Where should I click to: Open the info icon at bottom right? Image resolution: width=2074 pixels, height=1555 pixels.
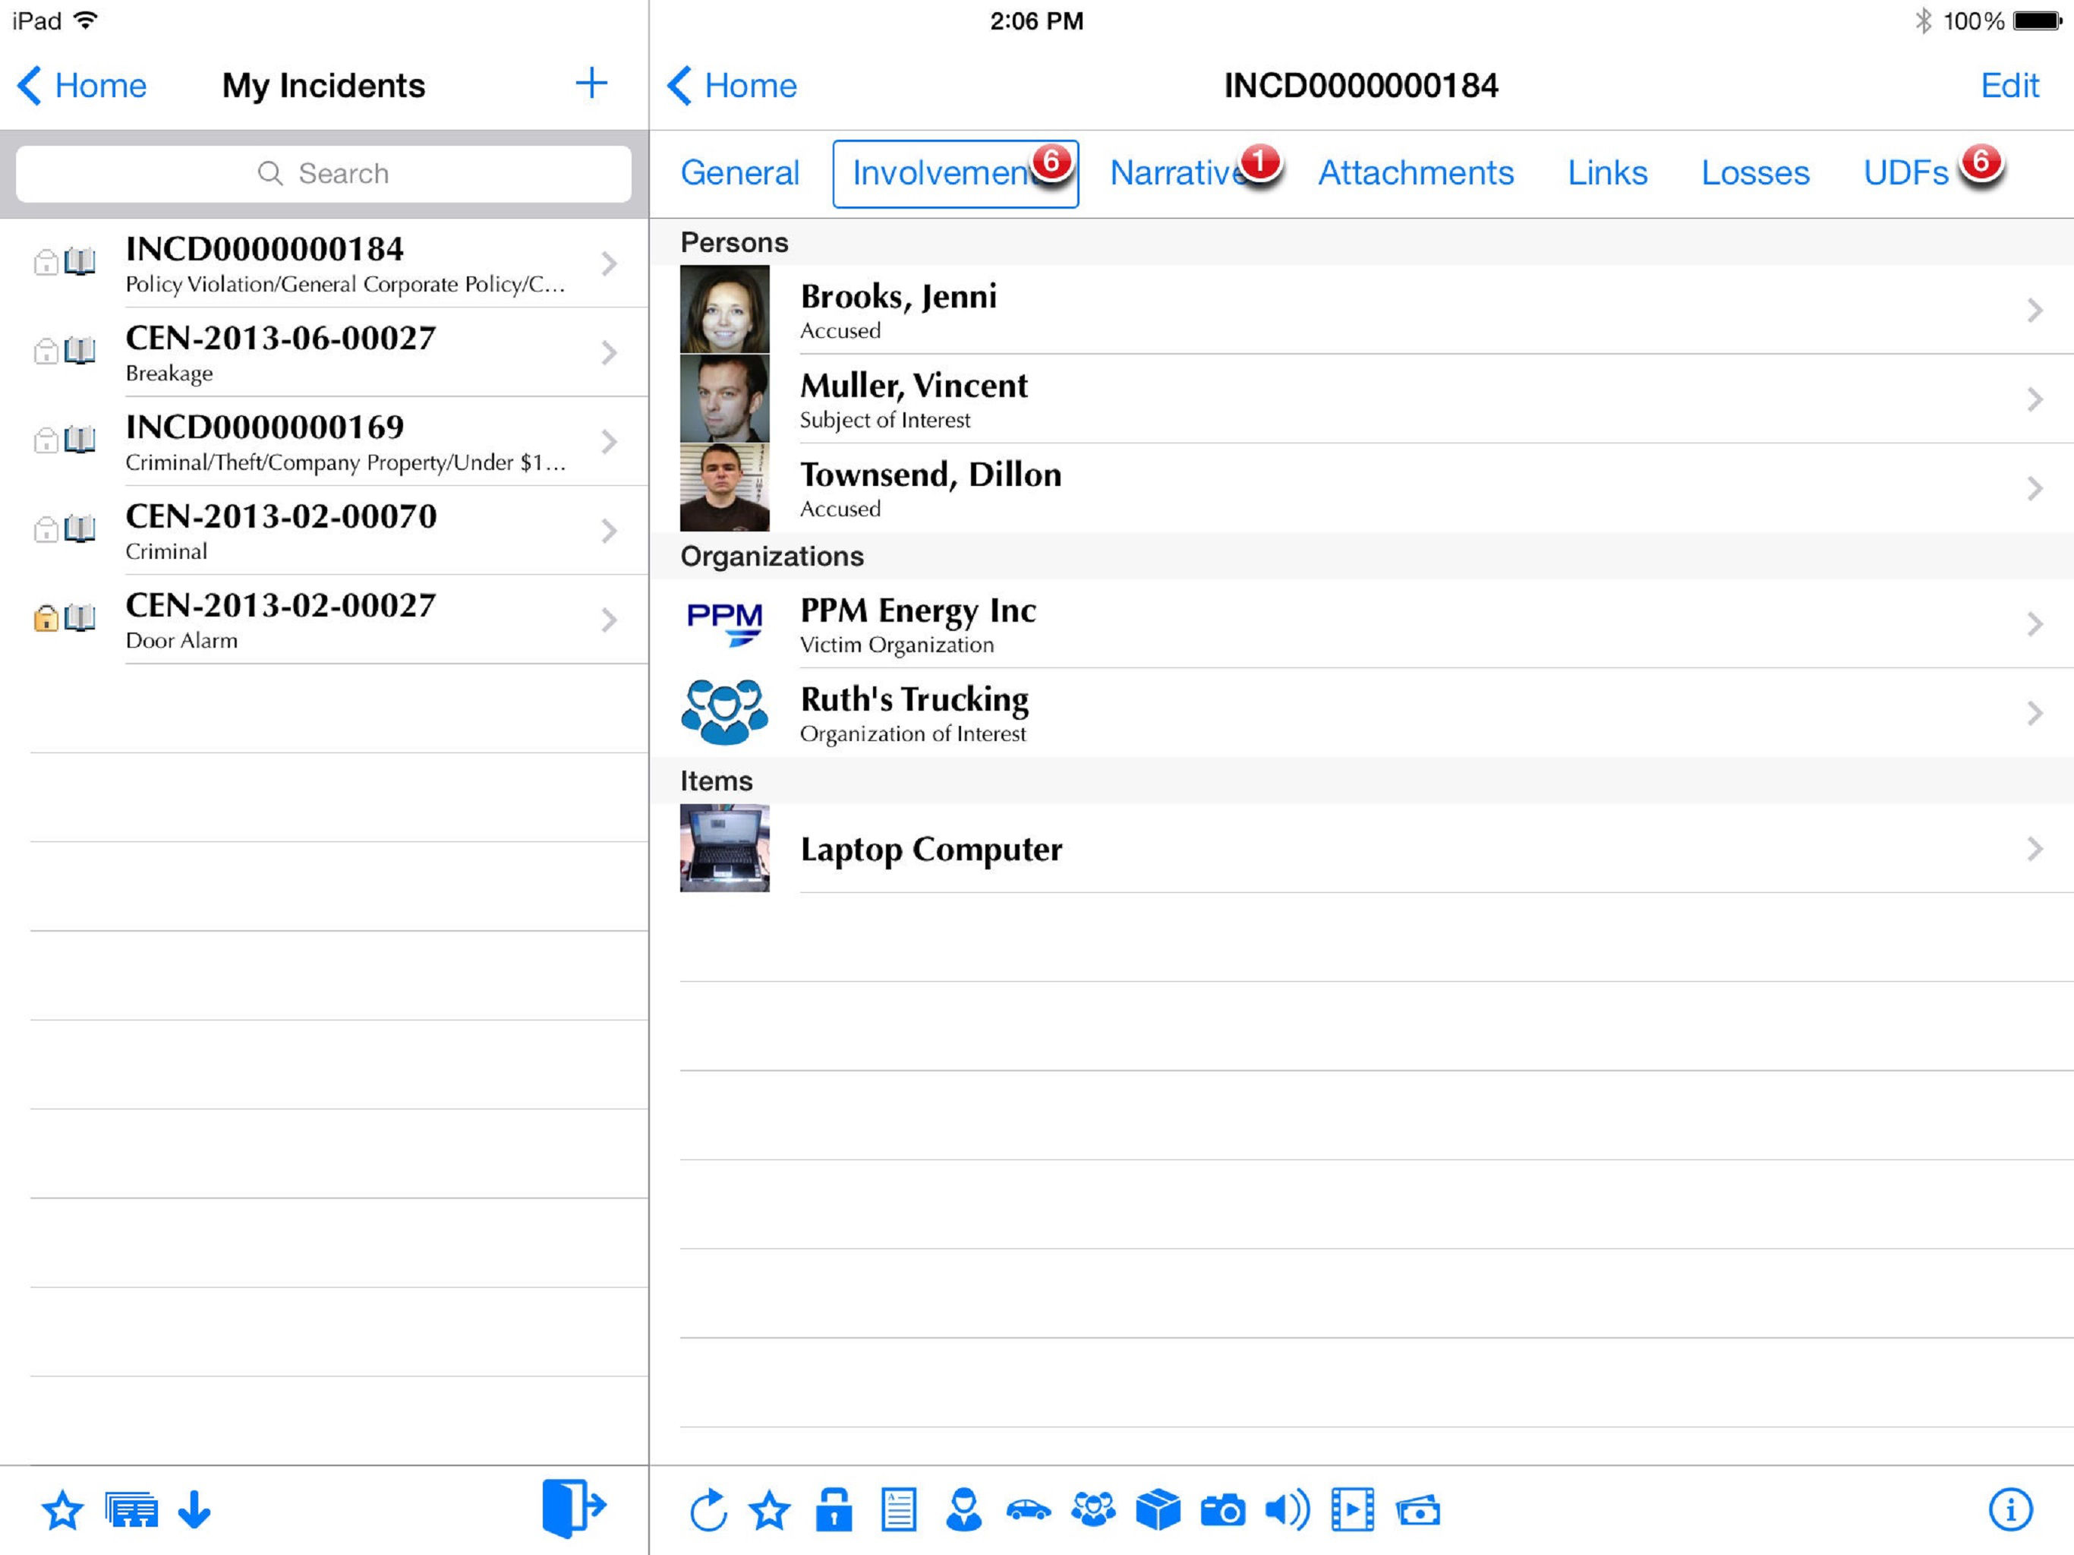point(2010,1510)
